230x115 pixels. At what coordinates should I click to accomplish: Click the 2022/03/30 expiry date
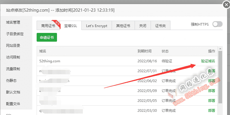click(x=147, y=111)
